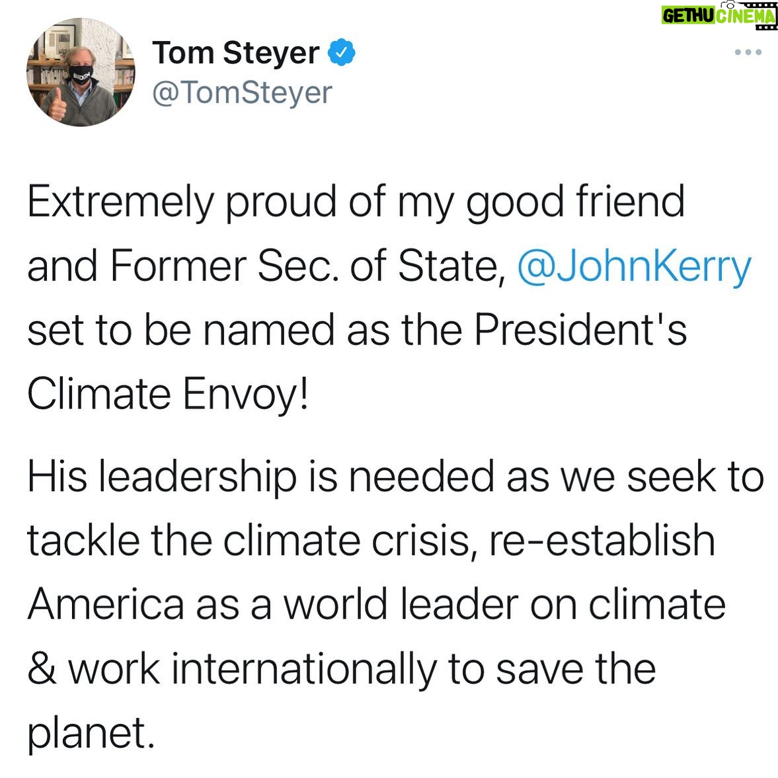778x778 pixels.
Task: Click the green CINEMA text in watermark
Action: (x=745, y=17)
